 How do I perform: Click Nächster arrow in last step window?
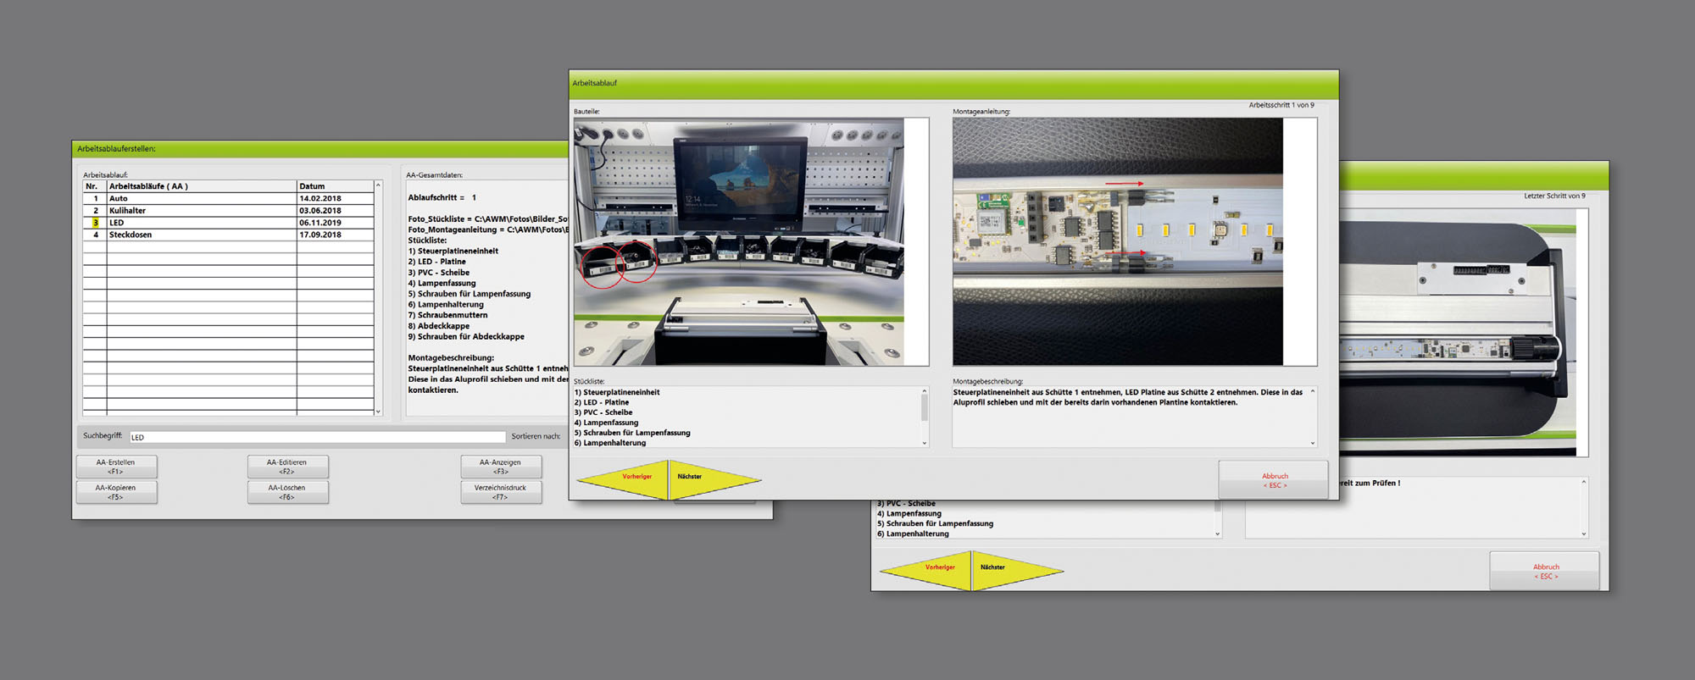click(x=1009, y=568)
